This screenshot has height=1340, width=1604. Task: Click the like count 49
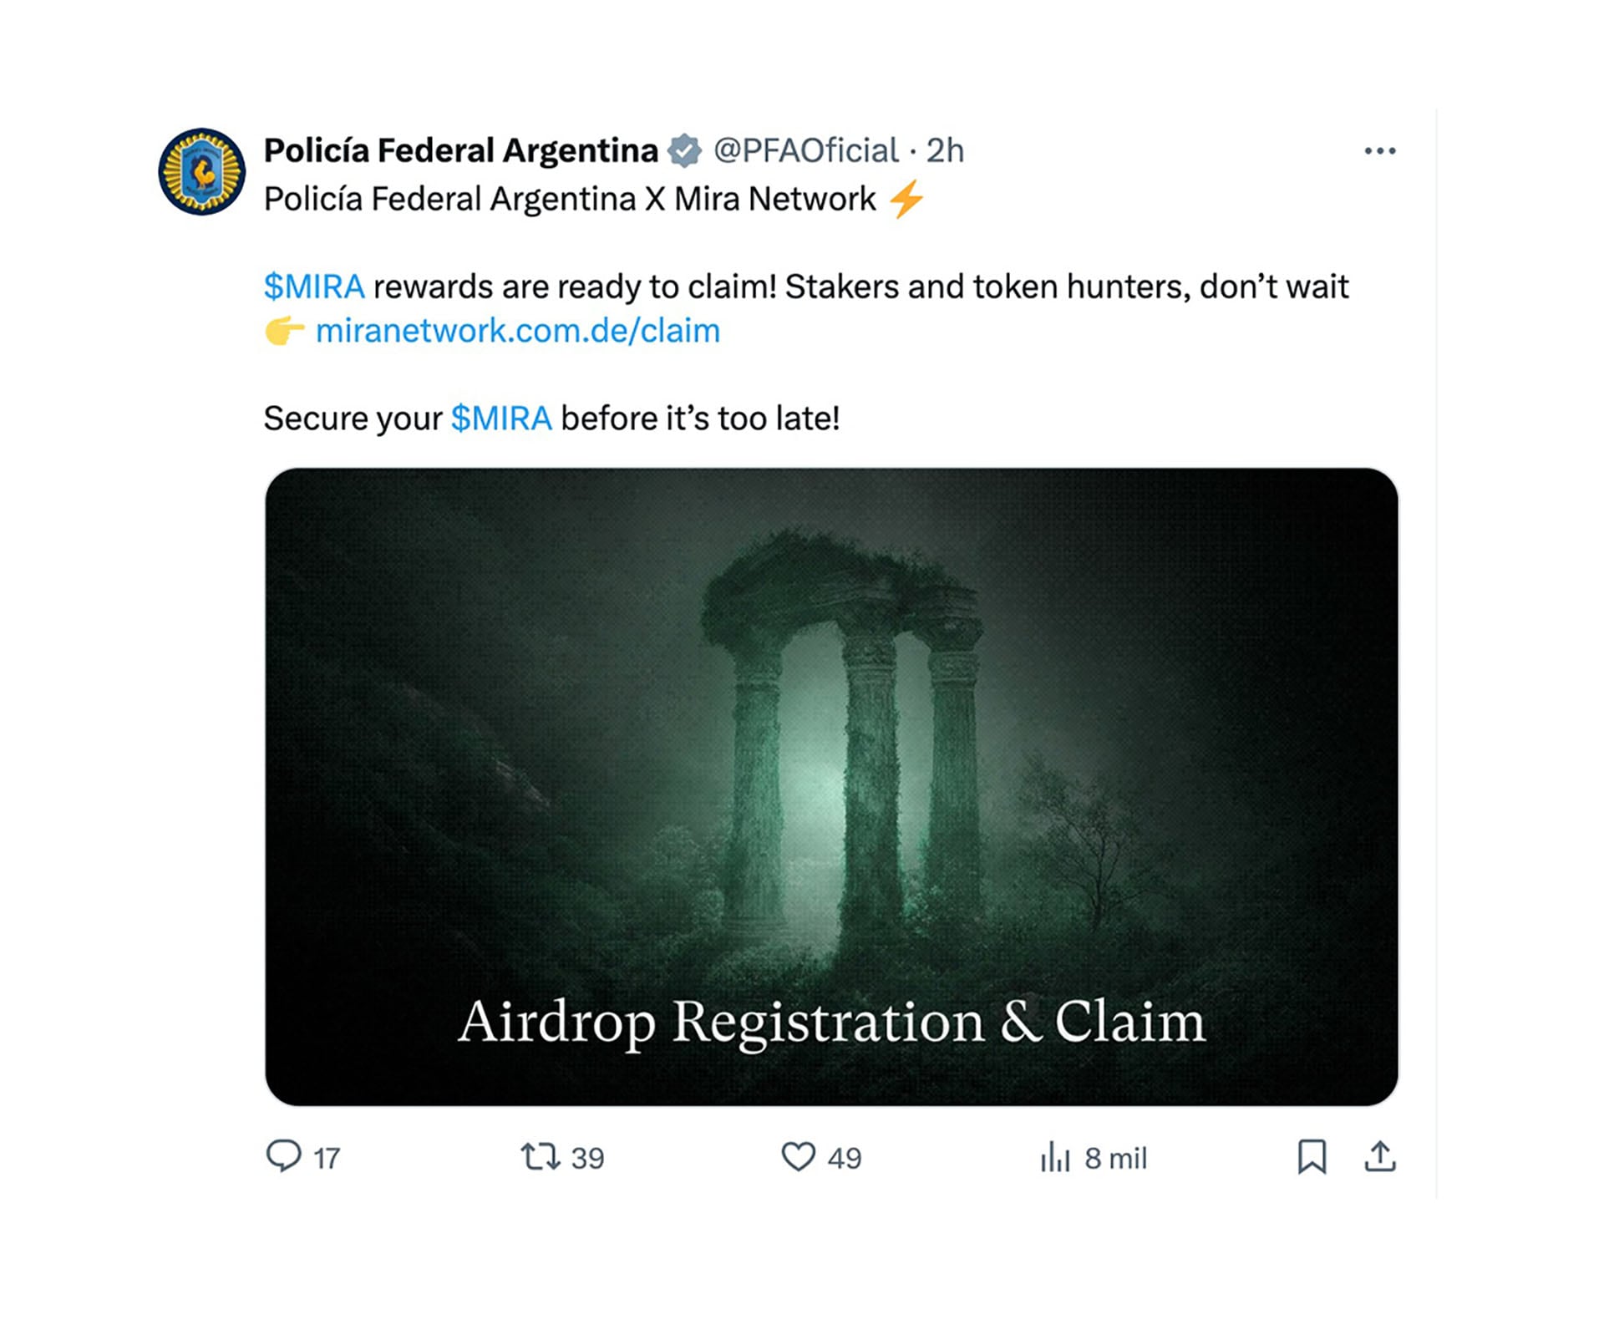coord(845,1158)
